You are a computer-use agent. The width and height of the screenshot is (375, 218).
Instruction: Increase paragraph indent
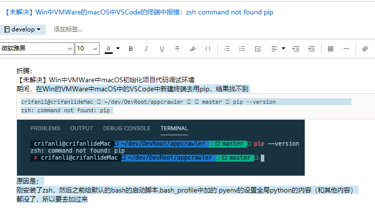[x=311, y=49]
